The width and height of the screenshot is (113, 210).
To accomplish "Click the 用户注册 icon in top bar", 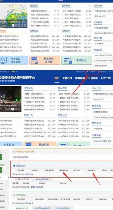I will (77, 72).
